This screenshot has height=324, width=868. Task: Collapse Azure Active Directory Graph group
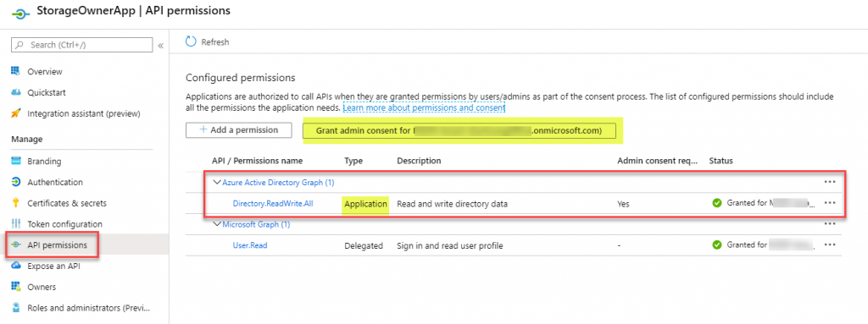(x=217, y=182)
